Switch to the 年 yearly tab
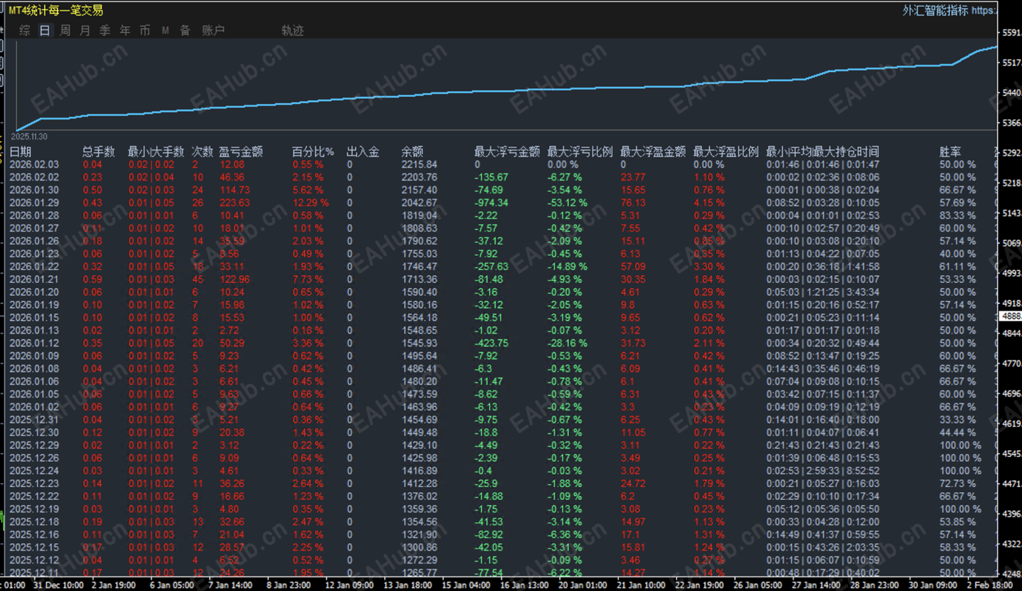1022x591 pixels. tap(125, 30)
